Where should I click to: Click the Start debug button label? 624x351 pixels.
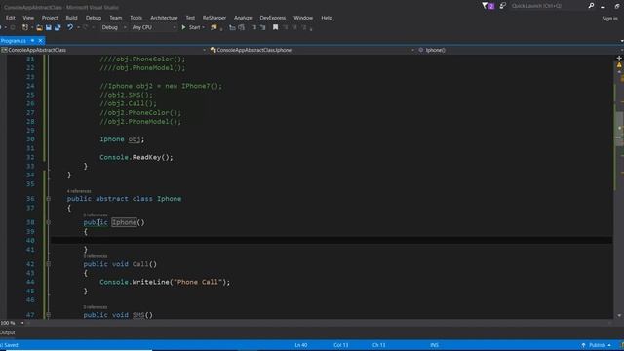click(194, 27)
